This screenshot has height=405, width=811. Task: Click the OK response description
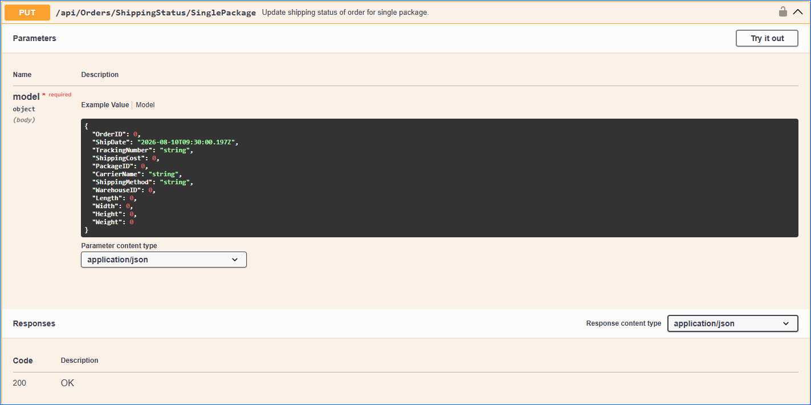(x=67, y=383)
